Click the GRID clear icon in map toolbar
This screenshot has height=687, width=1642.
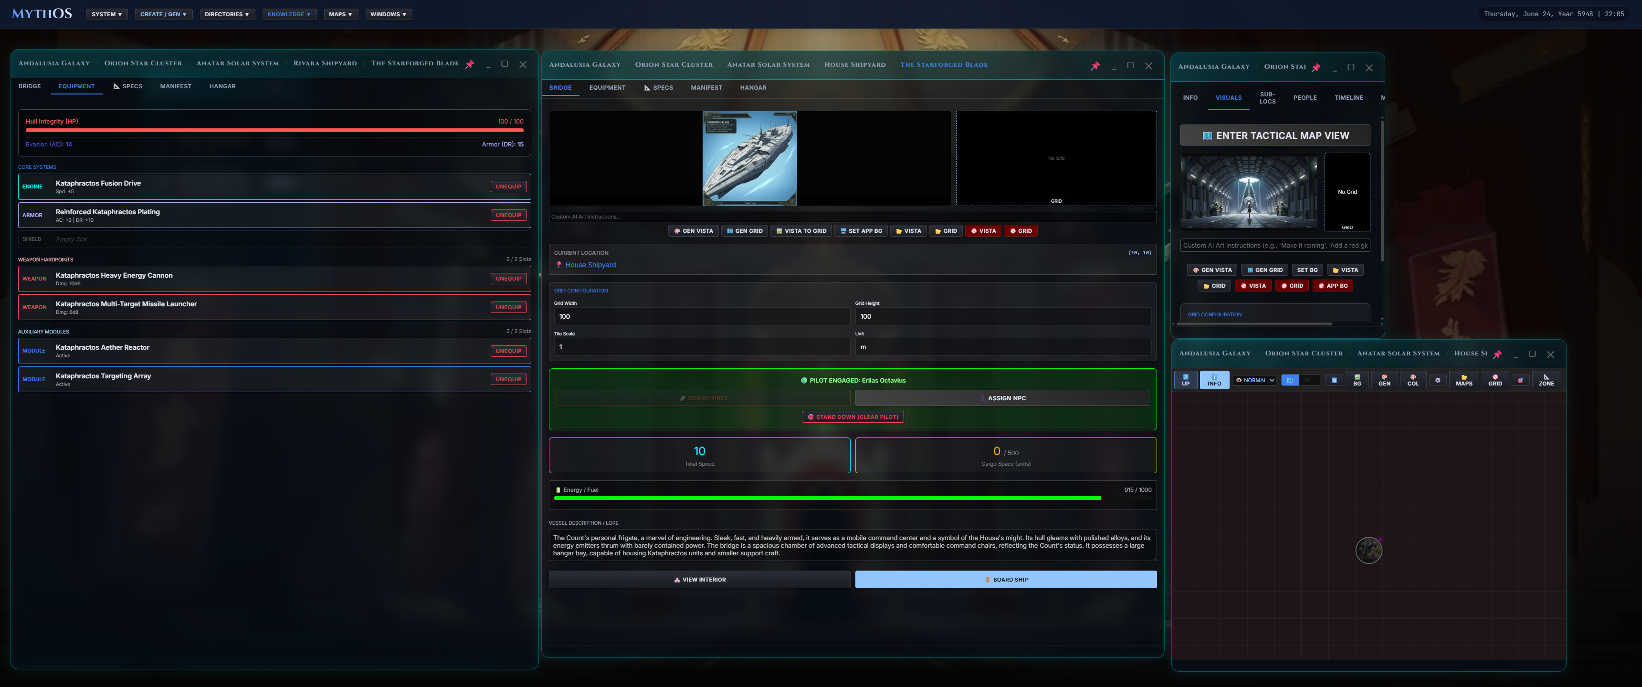point(1495,380)
